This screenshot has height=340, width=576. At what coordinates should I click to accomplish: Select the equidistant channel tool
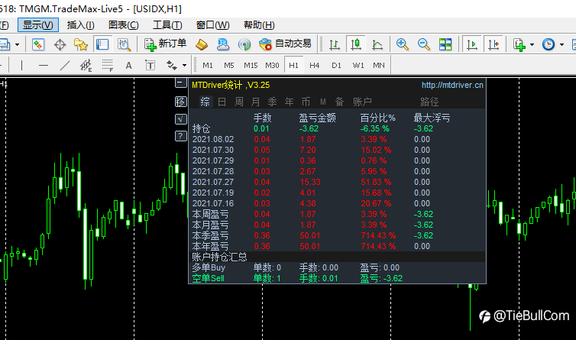coord(86,66)
